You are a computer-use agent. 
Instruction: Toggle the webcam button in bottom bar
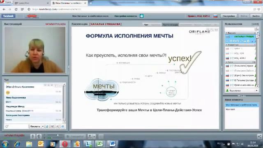(39, 136)
